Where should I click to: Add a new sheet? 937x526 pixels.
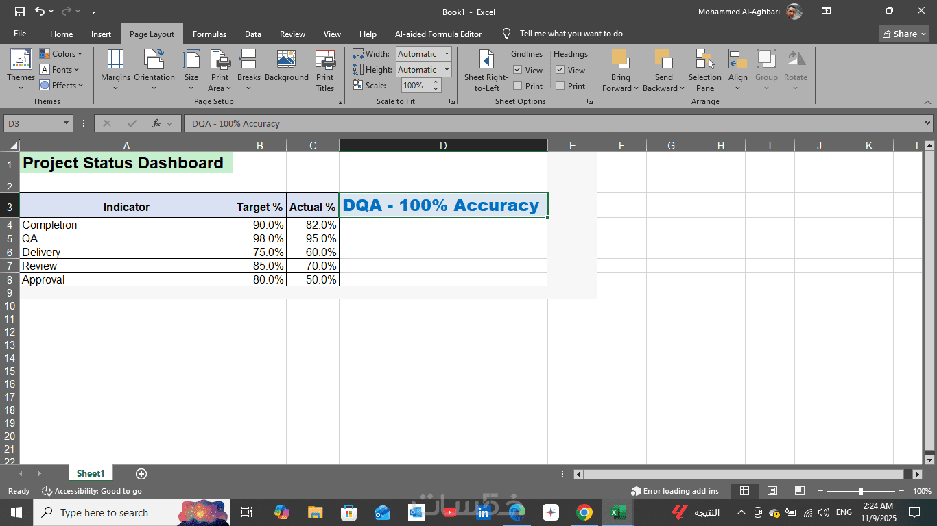point(141,474)
